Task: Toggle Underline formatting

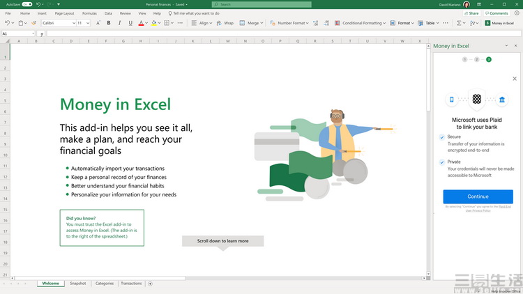Action: click(130, 23)
